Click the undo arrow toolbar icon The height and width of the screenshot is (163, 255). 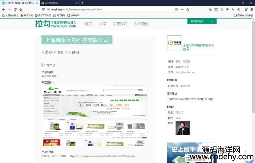pyautogui.click(x=233, y=10)
